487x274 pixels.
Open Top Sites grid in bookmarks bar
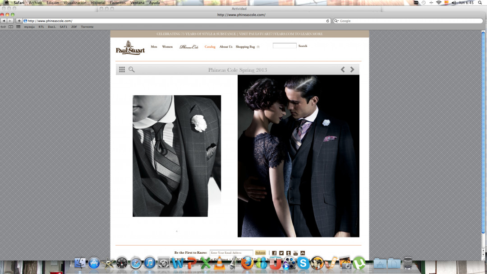[18, 27]
